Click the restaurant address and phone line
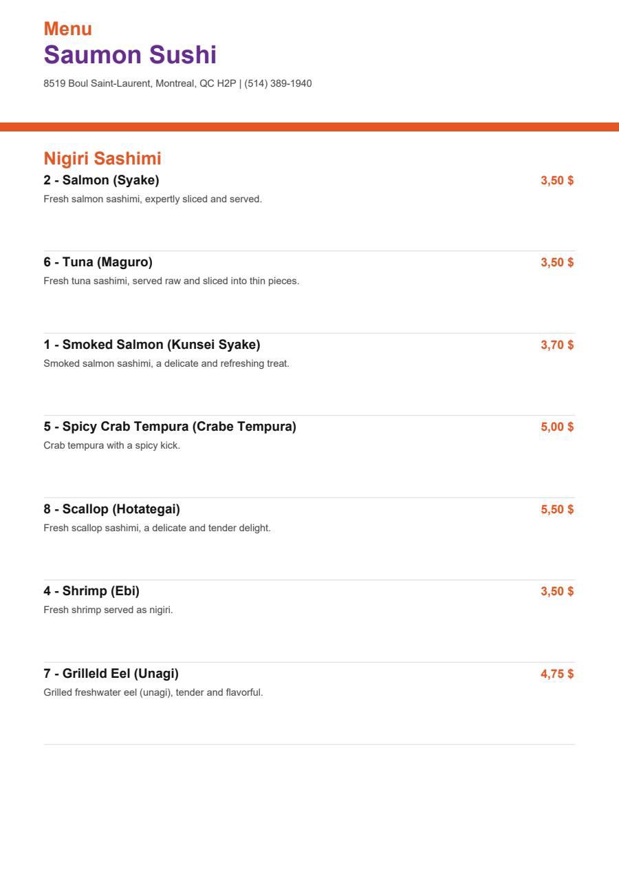Viewport: 619px width, 876px height. coord(177,83)
